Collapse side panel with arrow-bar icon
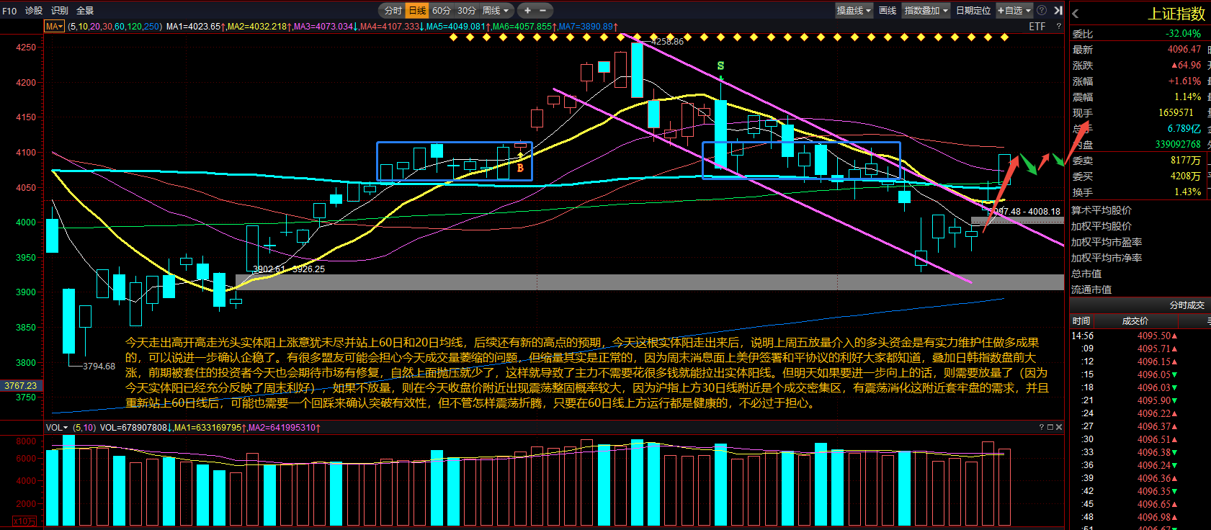The height and width of the screenshot is (530, 1211). click(x=1058, y=10)
